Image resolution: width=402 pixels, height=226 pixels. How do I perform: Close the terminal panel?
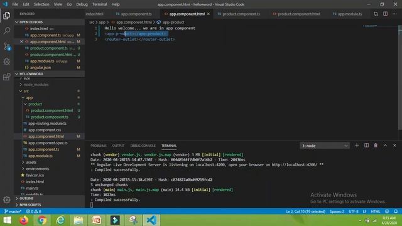click(394, 145)
